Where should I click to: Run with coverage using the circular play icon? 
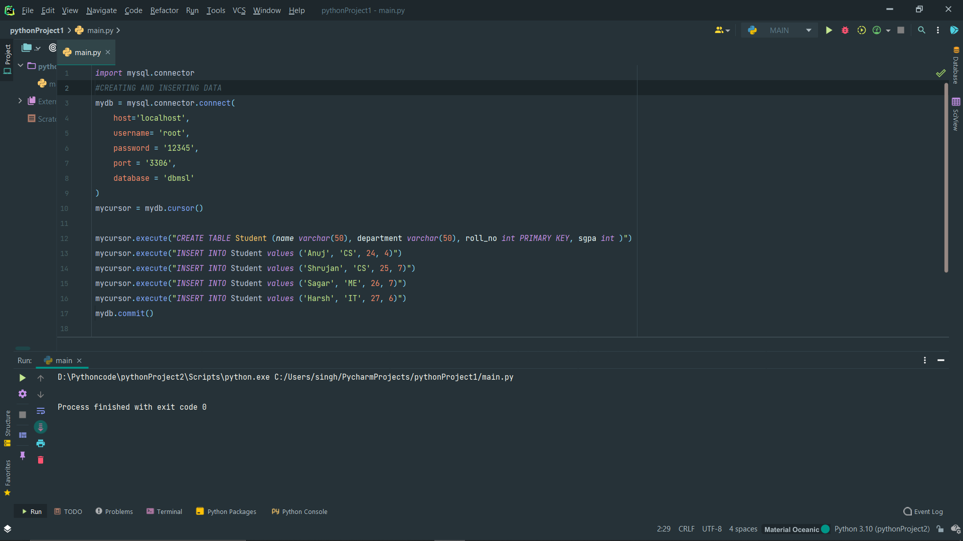point(861,30)
